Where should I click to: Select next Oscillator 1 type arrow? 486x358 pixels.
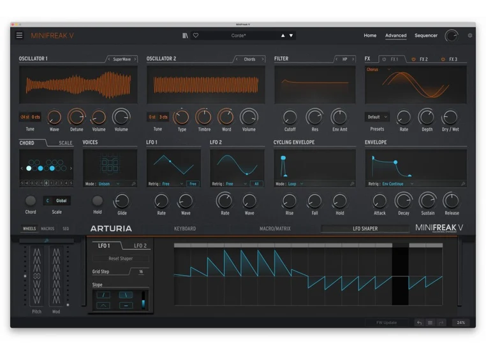[135, 59]
